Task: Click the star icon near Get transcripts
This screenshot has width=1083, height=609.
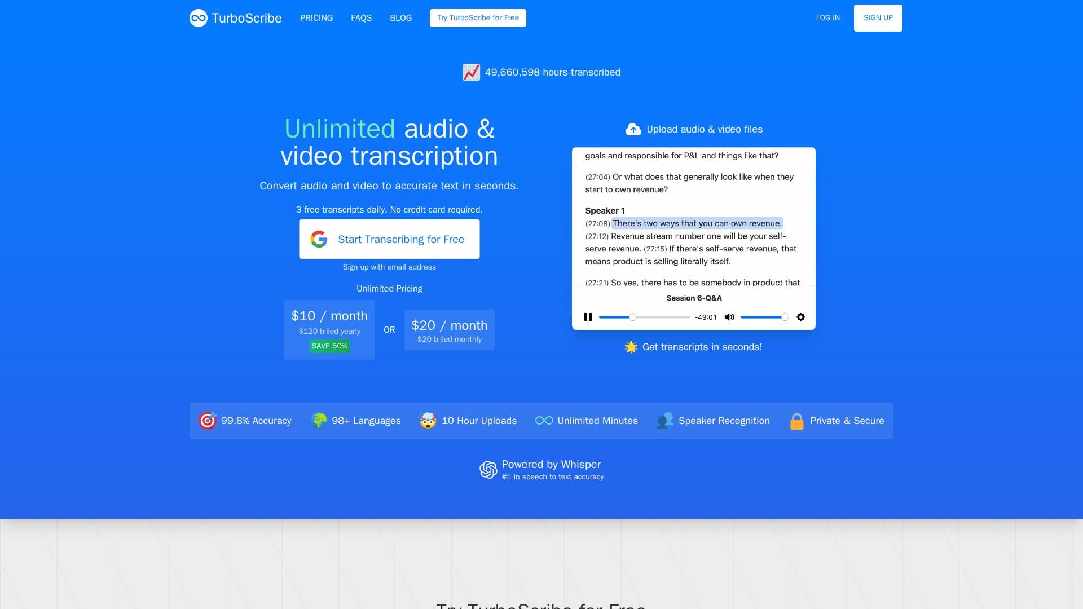Action: coord(631,347)
